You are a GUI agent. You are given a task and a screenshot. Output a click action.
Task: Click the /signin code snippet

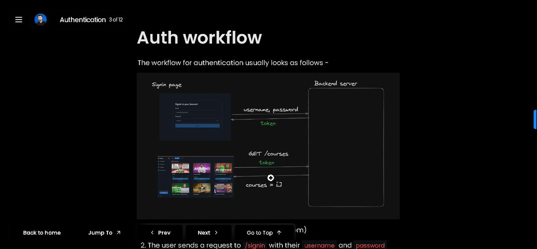(x=255, y=245)
